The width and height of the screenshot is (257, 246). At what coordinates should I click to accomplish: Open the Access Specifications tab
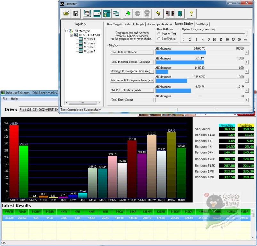click(159, 24)
